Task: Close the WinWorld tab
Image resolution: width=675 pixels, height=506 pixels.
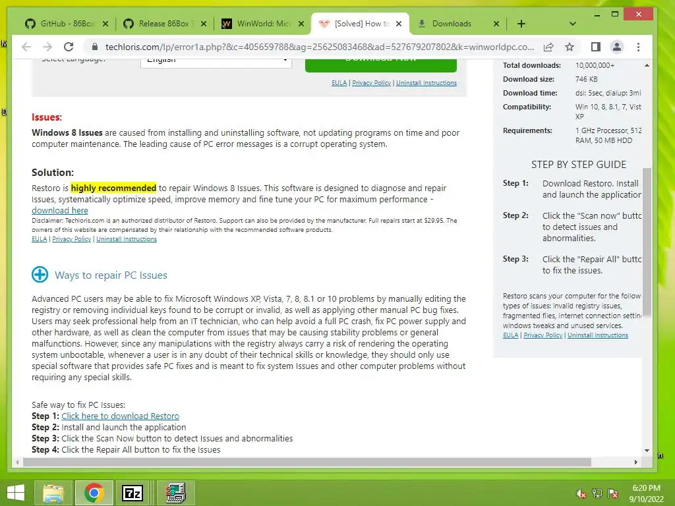Action: point(302,24)
